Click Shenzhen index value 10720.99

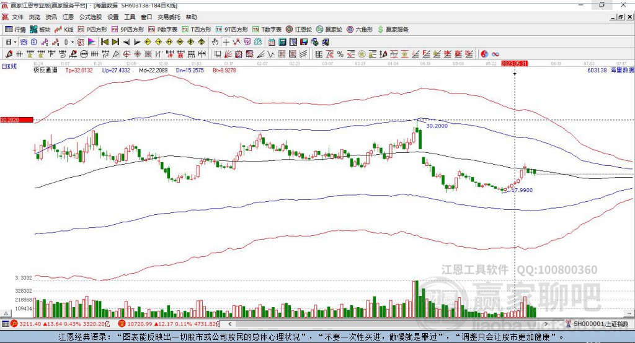coord(139,324)
